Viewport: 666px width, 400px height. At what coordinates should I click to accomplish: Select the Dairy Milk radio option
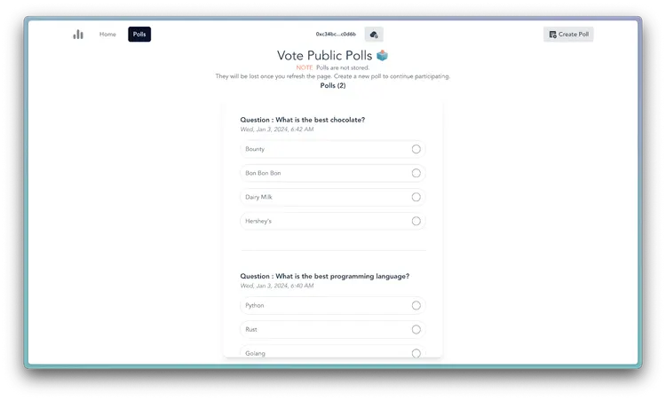(416, 197)
